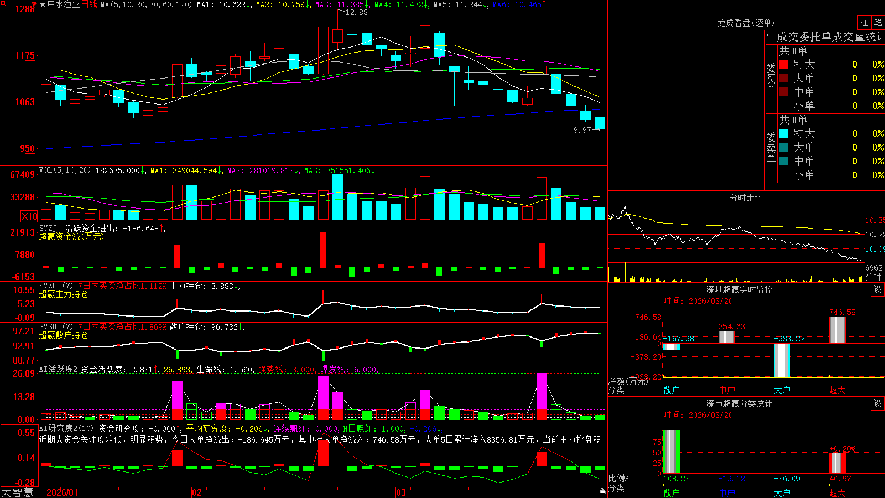885x498 pixels.
Task: Click the SVZL (7) indicator name
Action: point(56,286)
